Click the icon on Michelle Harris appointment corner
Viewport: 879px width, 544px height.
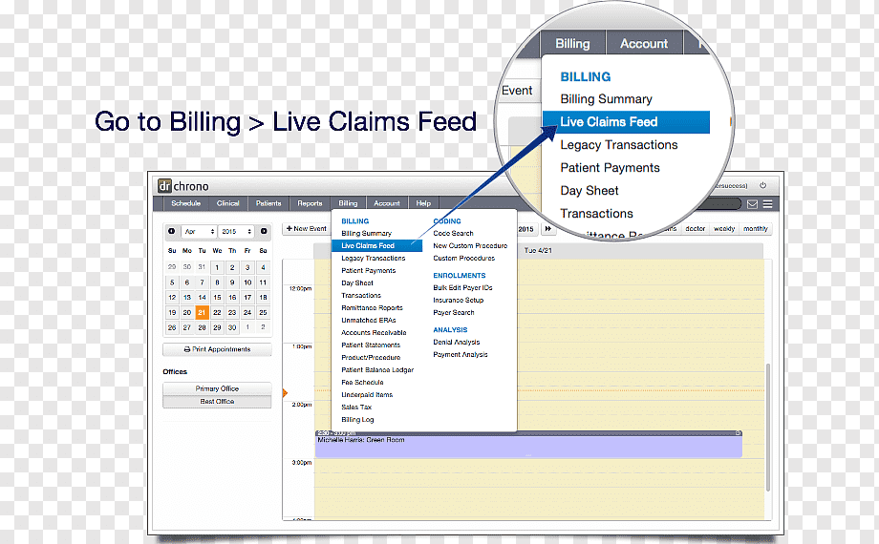[739, 433]
